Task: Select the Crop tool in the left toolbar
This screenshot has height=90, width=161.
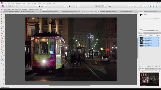Action: pyautogui.click(x=2, y=19)
